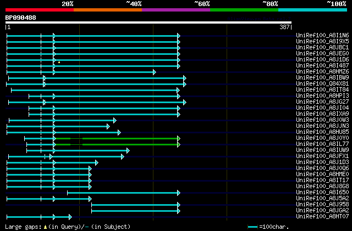Select the UniRef100_A8J0W3 label

pos(322,120)
